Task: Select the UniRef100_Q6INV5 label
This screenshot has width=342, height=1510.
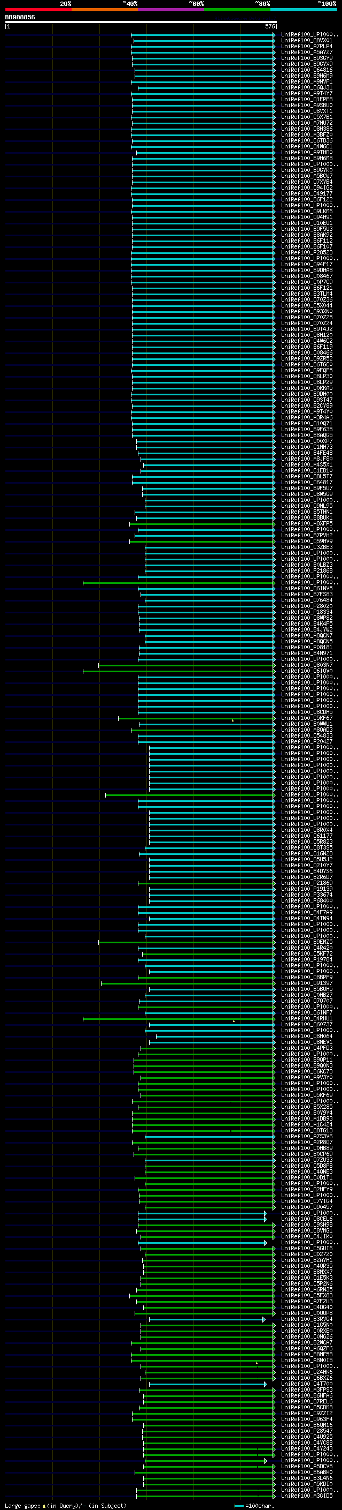Action: pyautogui.click(x=307, y=589)
